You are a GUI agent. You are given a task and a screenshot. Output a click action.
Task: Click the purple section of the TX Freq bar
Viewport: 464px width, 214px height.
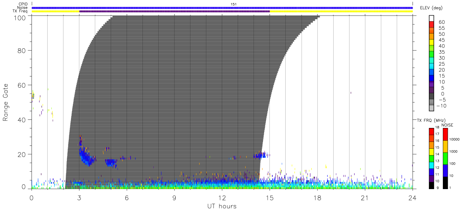[x=175, y=11]
